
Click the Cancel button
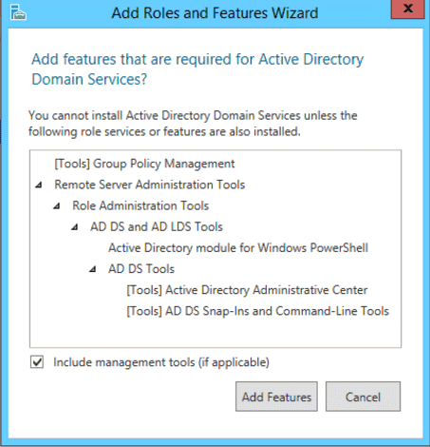point(363,397)
